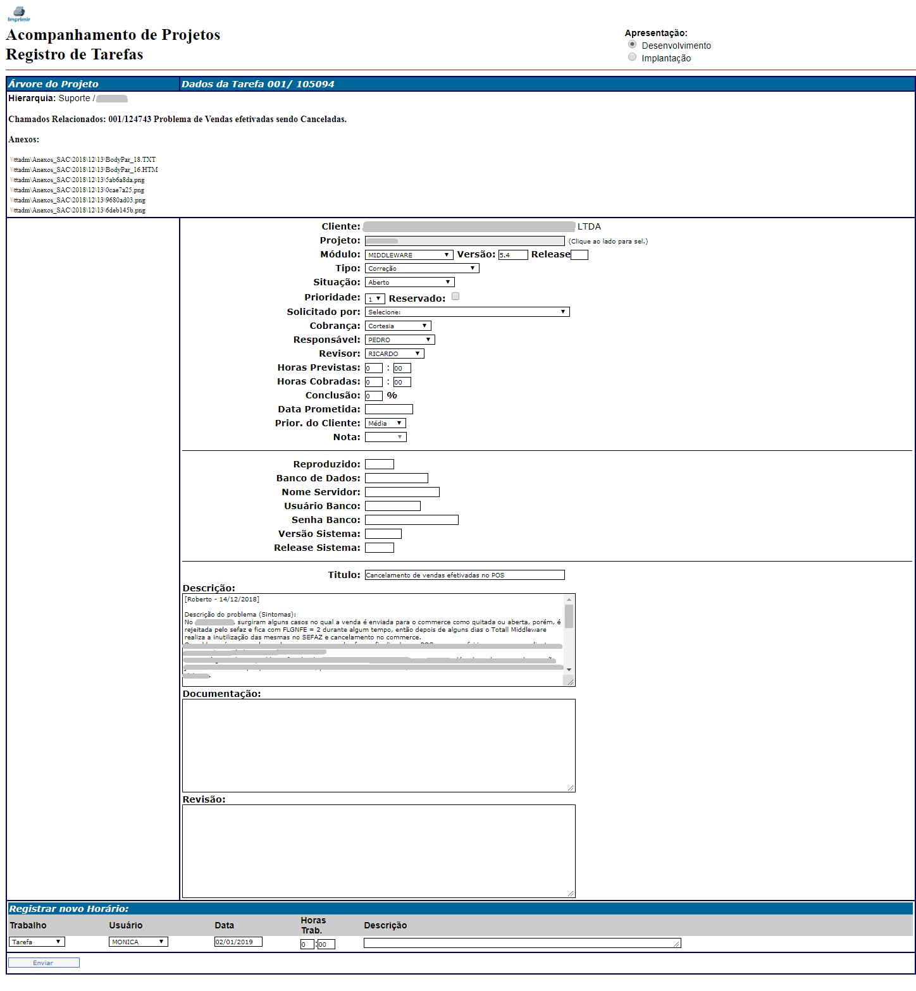Click the Versão Sistema input field
Screen dimensions: 916x991
[383, 534]
